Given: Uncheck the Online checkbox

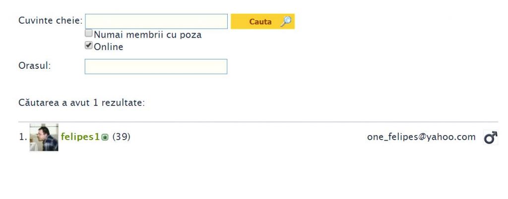Looking at the screenshot, I should [x=88, y=46].
